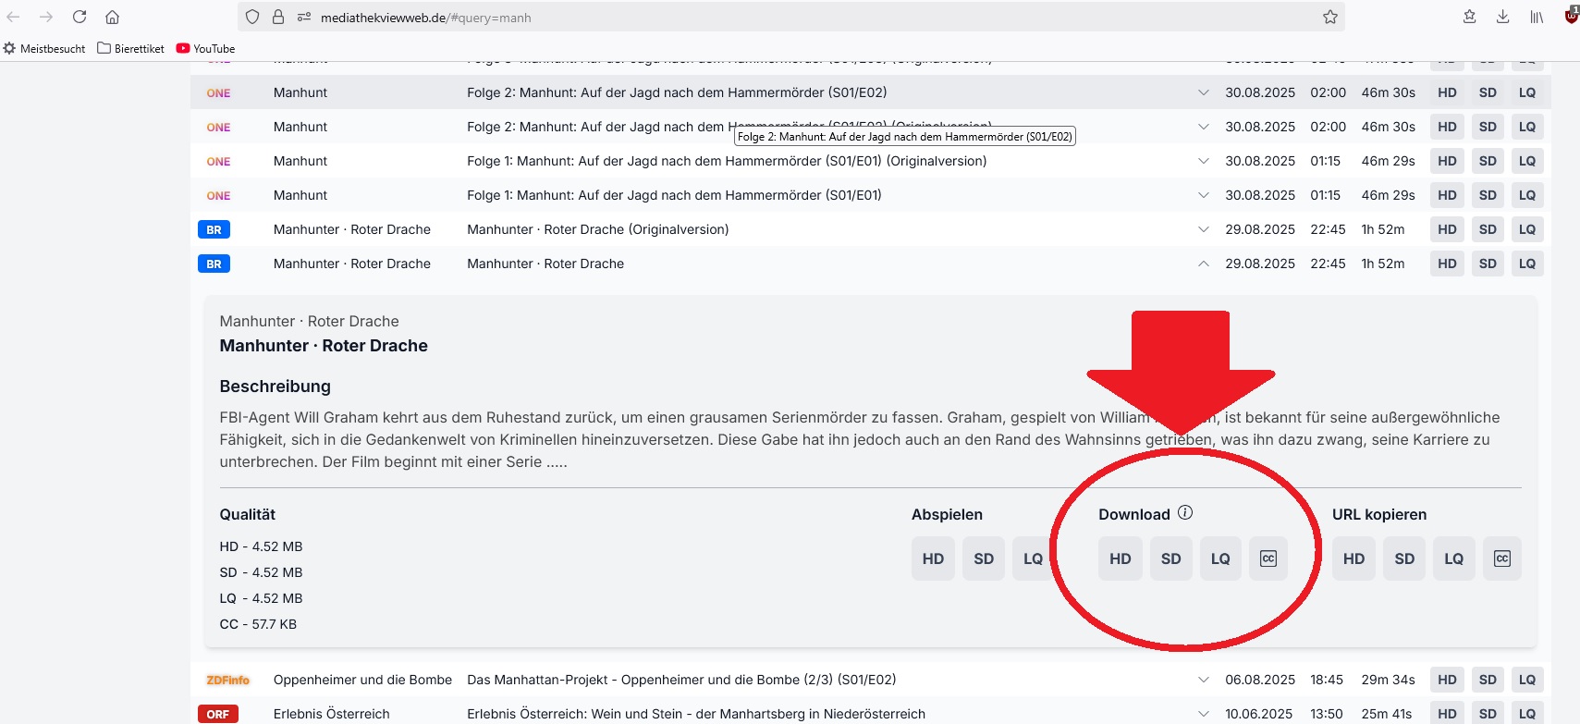Expand Manhunter · Roter Drache (Originalversion) row details

(x=1203, y=229)
